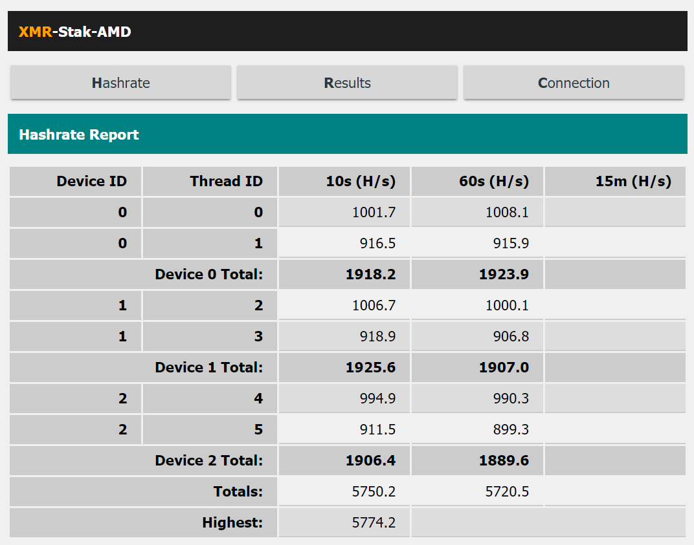The height and width of the screenshot is (545, 694).
Task: Select the 1907.0 total value
Action: [x=504, y=367]
